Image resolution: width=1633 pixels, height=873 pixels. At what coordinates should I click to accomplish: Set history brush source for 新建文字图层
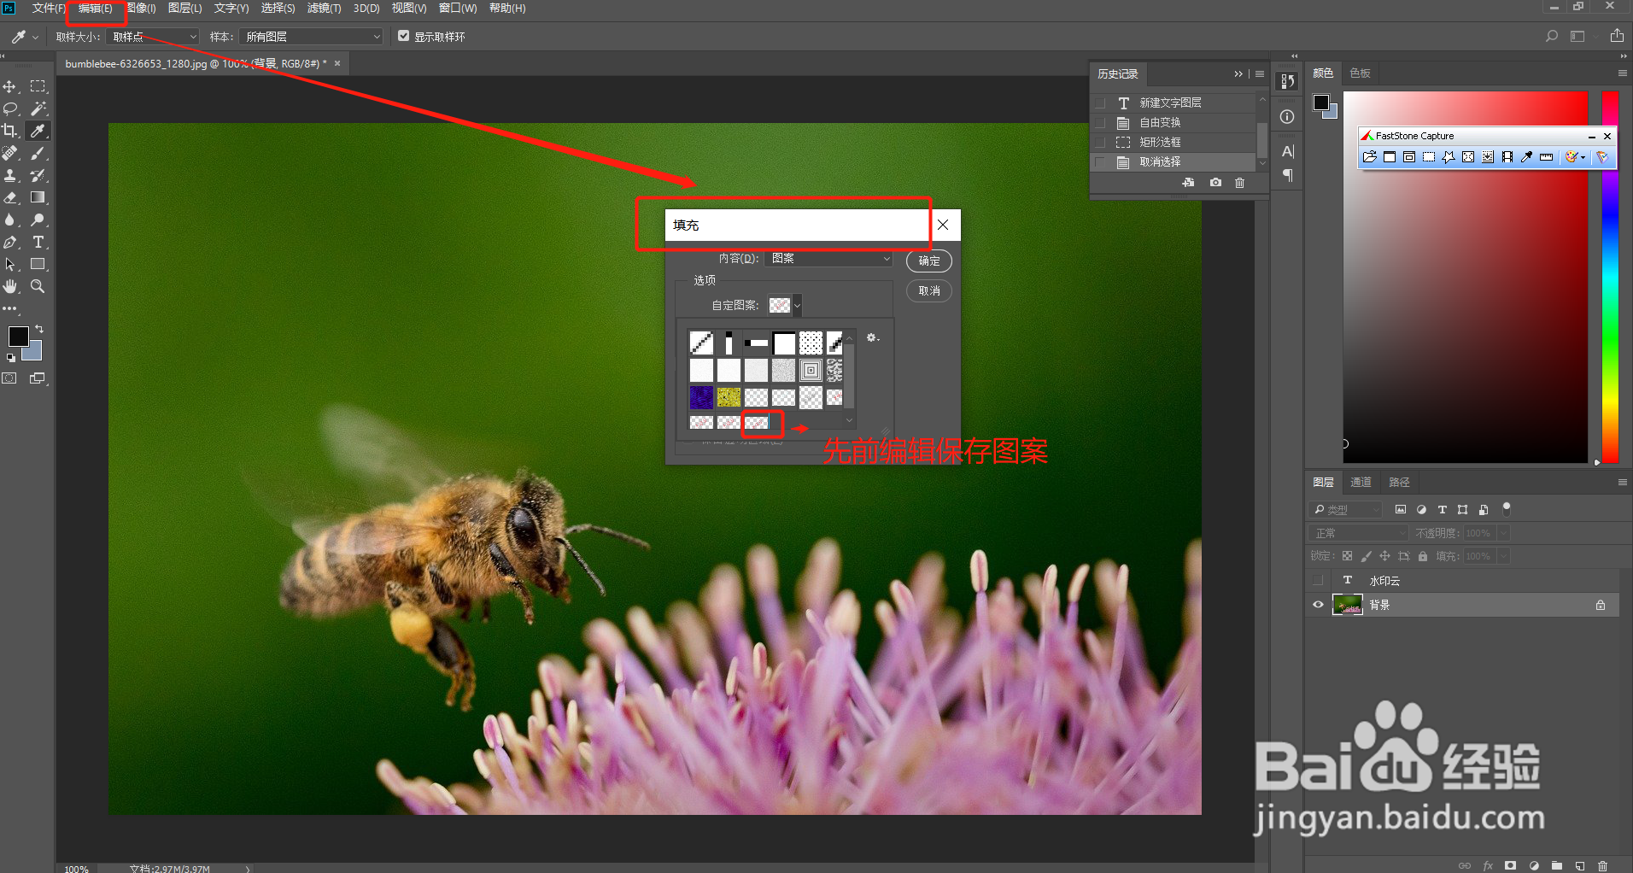tap(1100, 103)
